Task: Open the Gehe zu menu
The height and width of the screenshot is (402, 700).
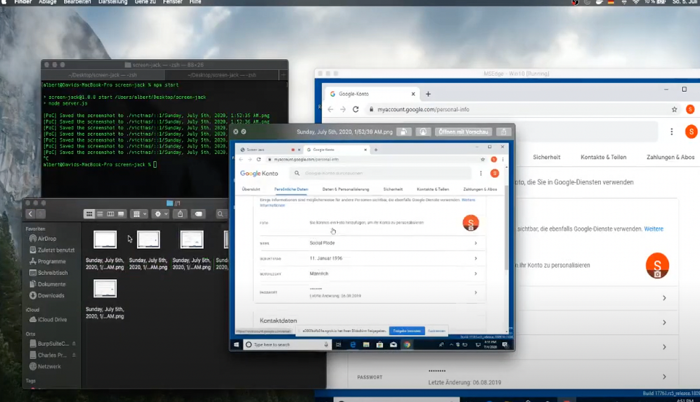Action: point(145,2)
